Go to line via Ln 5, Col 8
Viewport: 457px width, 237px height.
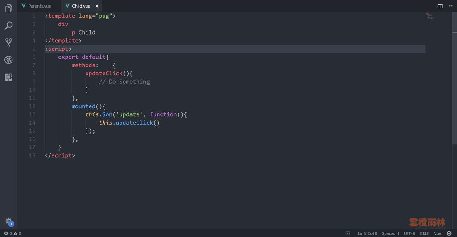(x=367, y=233)
